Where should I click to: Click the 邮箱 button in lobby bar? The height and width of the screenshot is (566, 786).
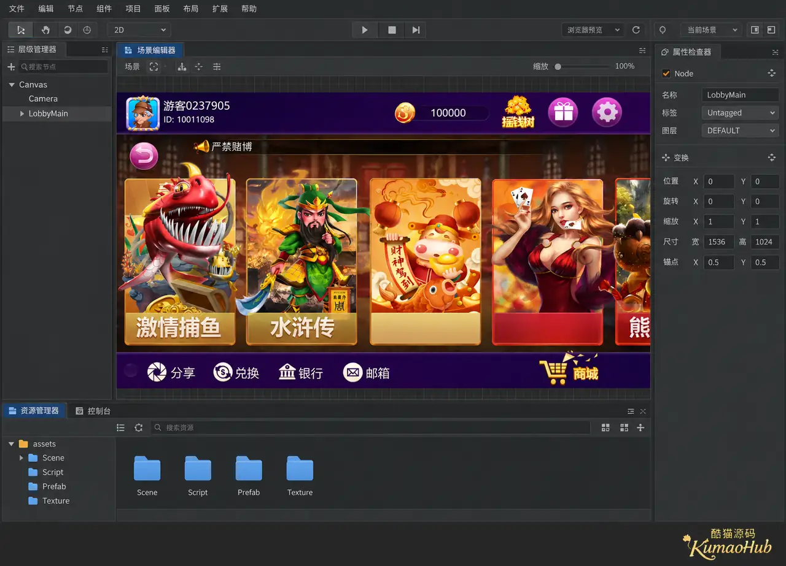367,372
